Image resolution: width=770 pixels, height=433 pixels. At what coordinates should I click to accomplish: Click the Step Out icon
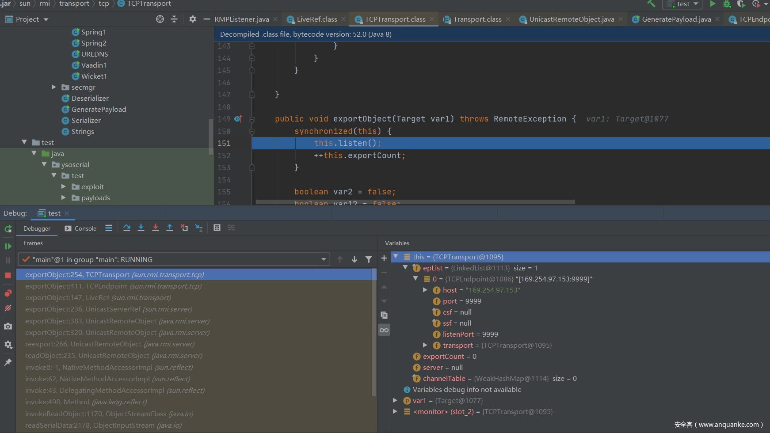pos(170,228)
